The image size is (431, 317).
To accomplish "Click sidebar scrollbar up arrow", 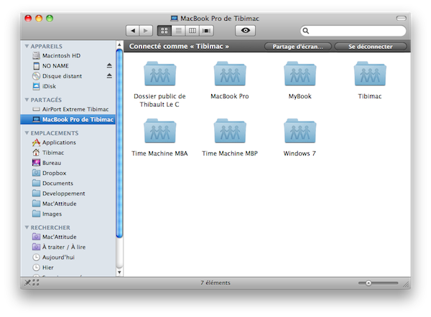I will (x=119, y=44).
